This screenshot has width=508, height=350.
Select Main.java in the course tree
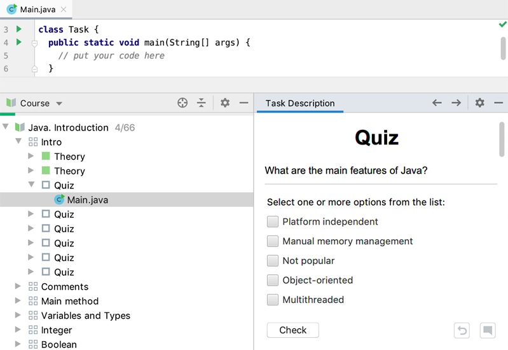pyautogui.click(x=127, y=200)
